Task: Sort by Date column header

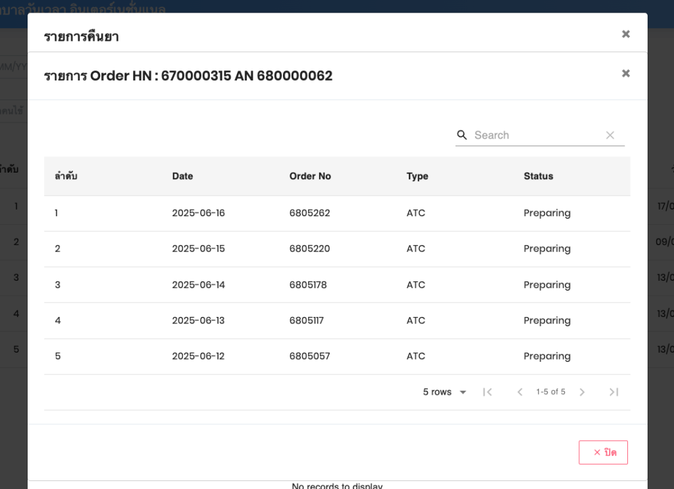Action: click(182, 176)
